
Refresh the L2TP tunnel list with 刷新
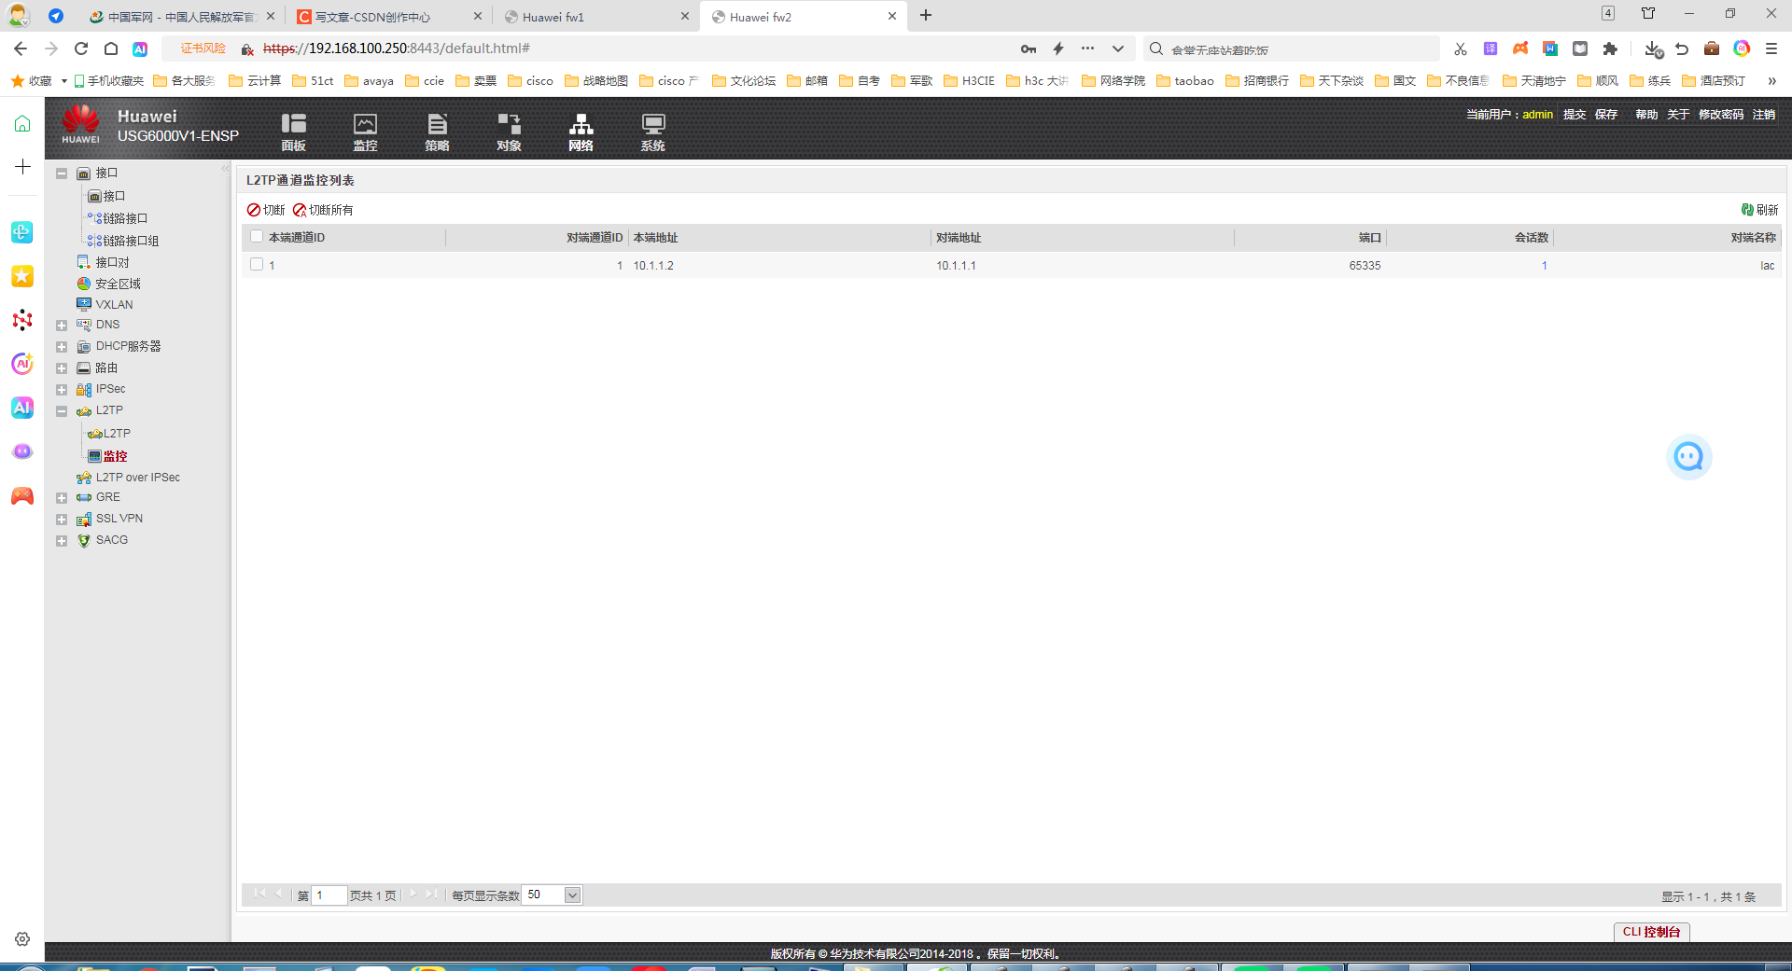click(x=1759, y=210)
